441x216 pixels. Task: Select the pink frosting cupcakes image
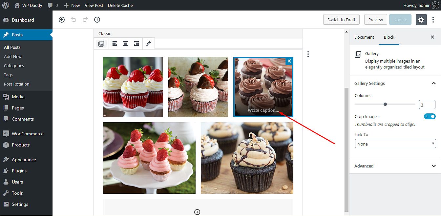[149, 158]
